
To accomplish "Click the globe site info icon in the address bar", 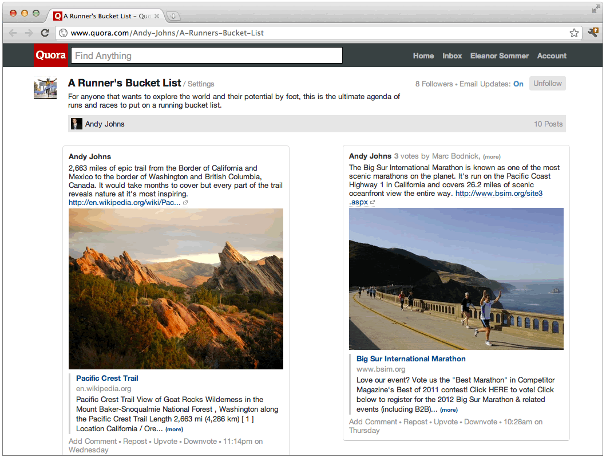I will (63, 33).
